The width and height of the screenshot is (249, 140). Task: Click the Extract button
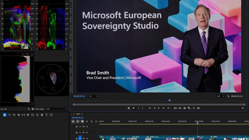180,108
